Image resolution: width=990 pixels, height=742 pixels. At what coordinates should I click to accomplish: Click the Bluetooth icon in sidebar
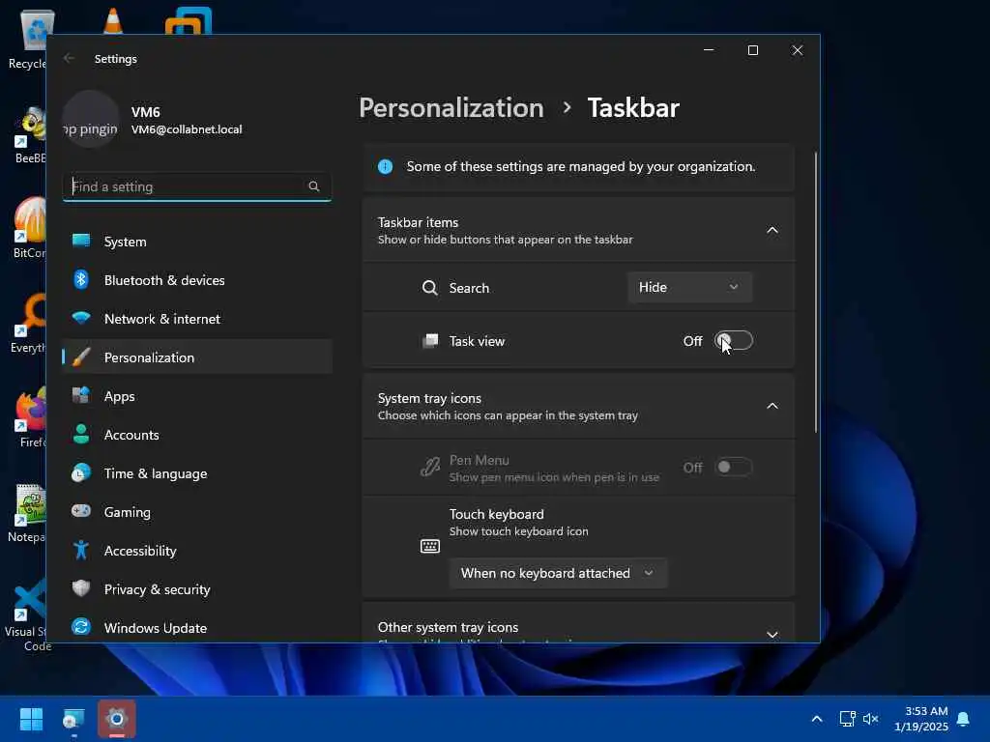81,279
